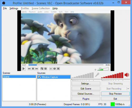
Task: Click VLC total time 09:56
Action: click(x=107, y=65)
